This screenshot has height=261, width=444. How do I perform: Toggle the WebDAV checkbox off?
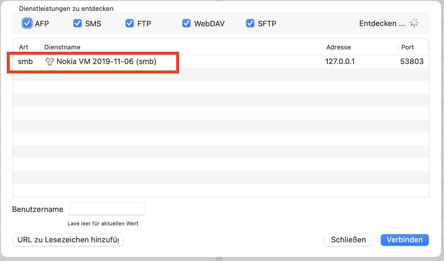point(186,23)
